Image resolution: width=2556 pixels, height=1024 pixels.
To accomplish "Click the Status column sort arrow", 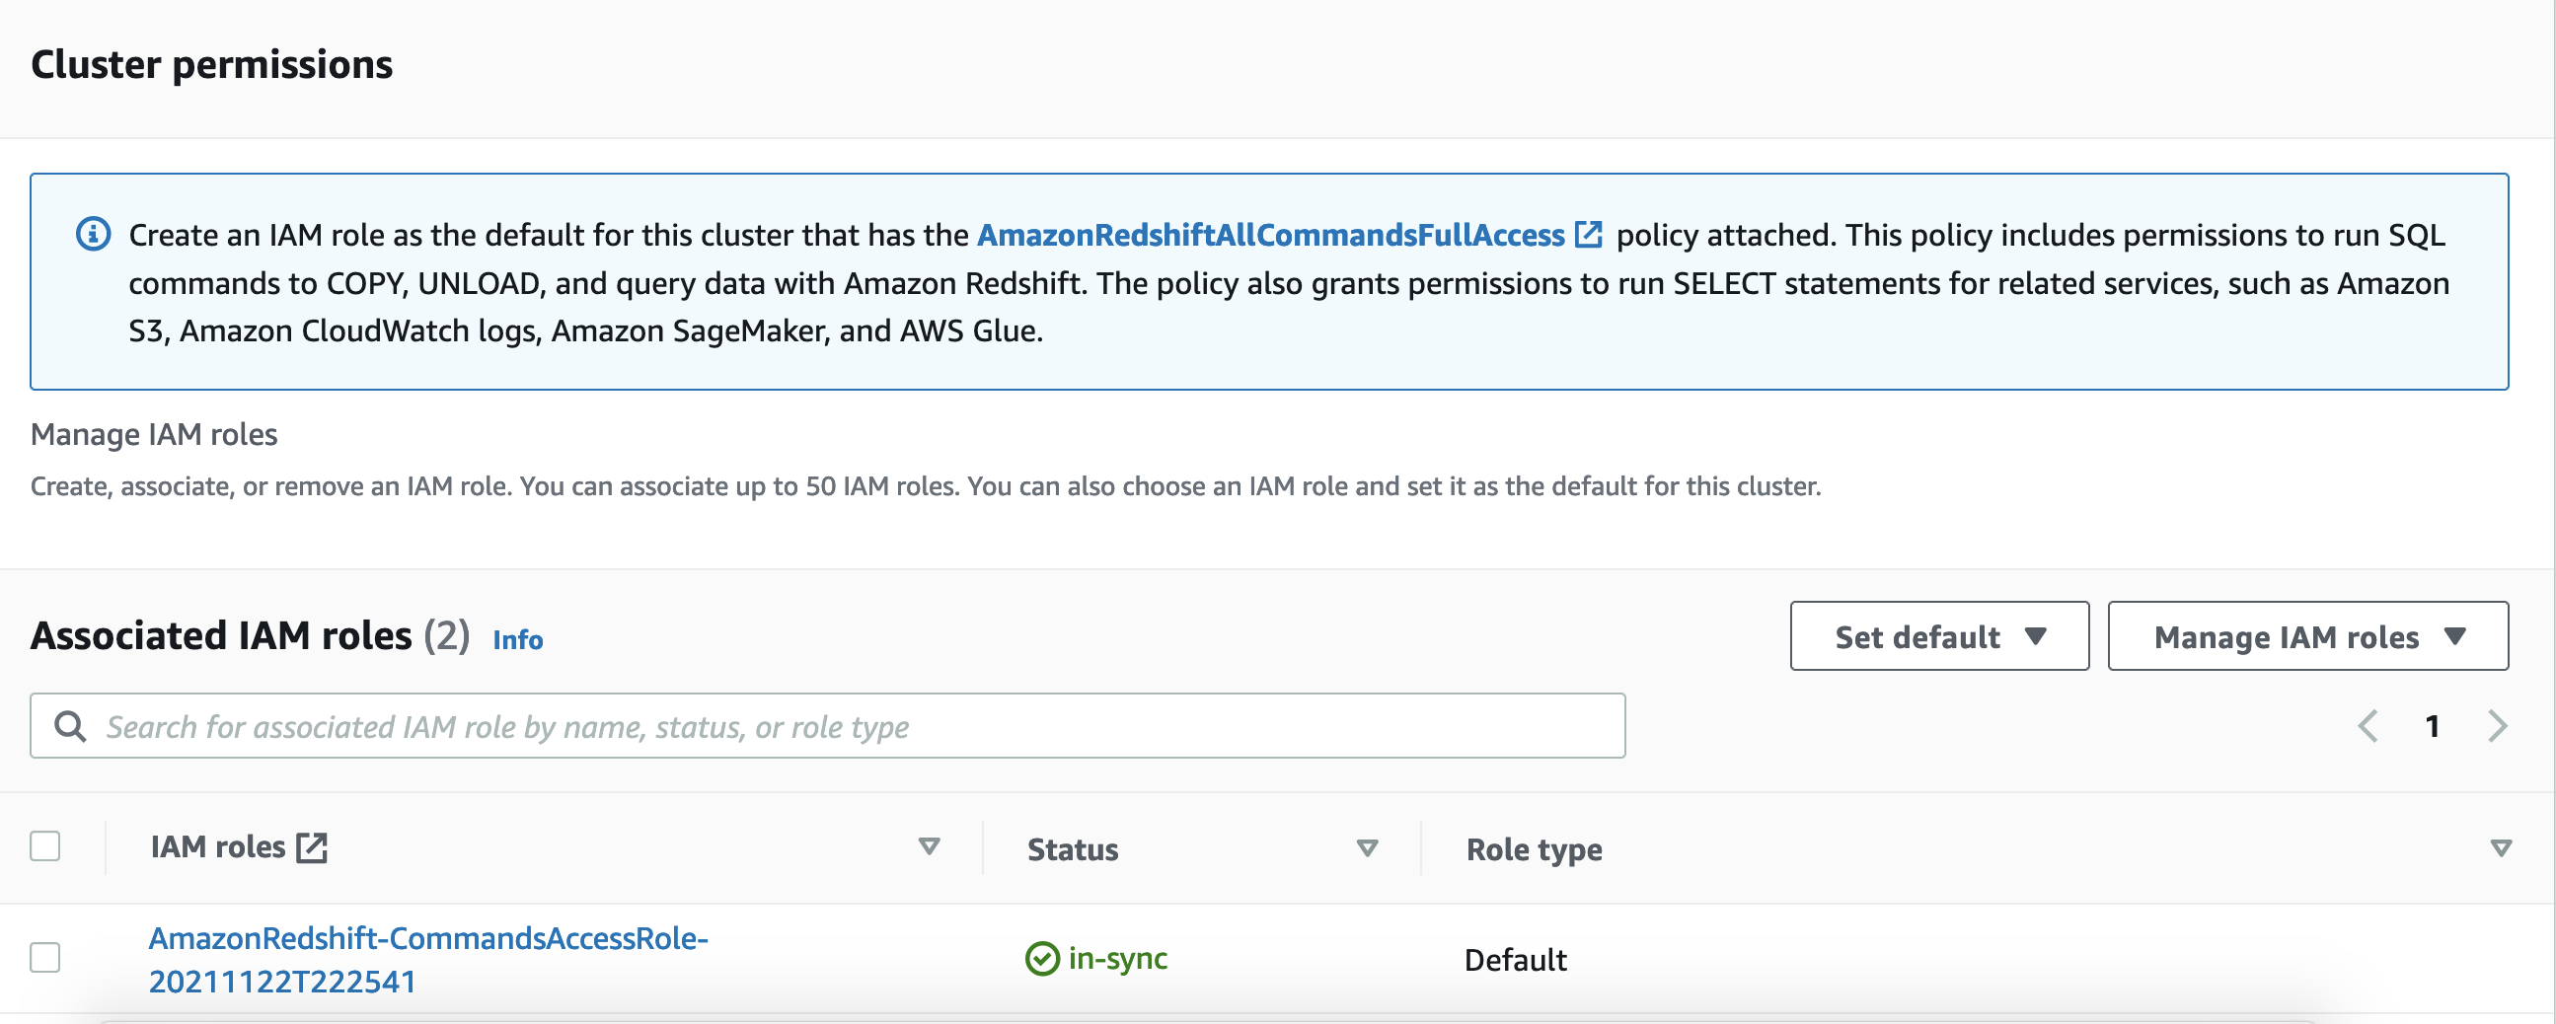I will tap(1367, 848).
